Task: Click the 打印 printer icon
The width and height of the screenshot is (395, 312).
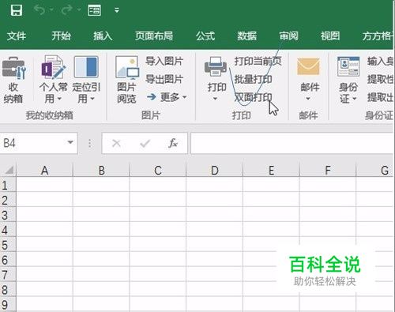Action: [216, 66]
